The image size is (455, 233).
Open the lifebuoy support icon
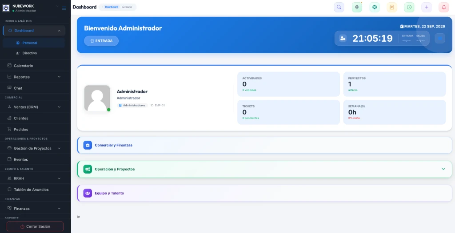[375, 7]
